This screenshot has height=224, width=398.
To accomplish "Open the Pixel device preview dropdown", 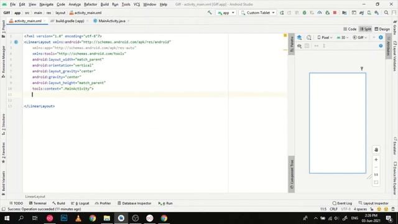I will 325,37.
